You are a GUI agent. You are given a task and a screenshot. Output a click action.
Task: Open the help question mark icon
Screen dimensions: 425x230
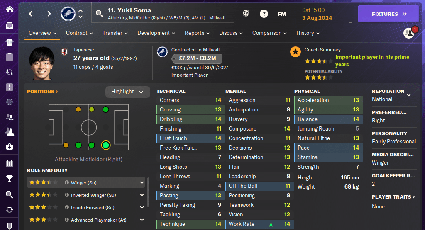[264, 14]
